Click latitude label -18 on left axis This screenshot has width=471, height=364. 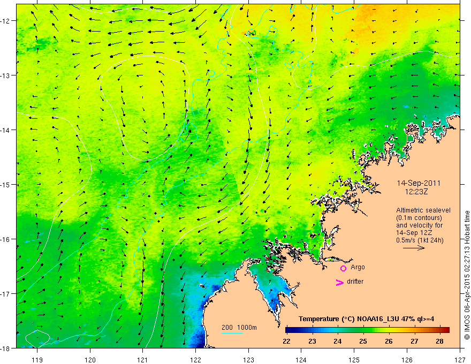(x=6, y=348)
